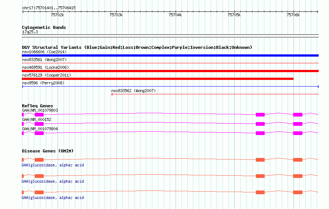
Task: Click the chr17:75701401..75706415 coordinate label
Action: pyautogui.click(x=49, y=8)
